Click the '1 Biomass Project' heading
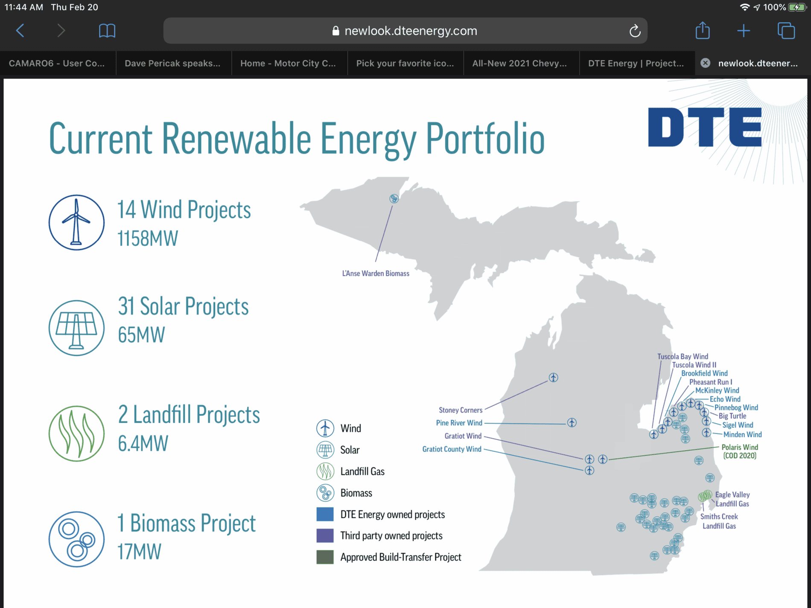Screen dimensions: 811x608 (x=186, y=523)
